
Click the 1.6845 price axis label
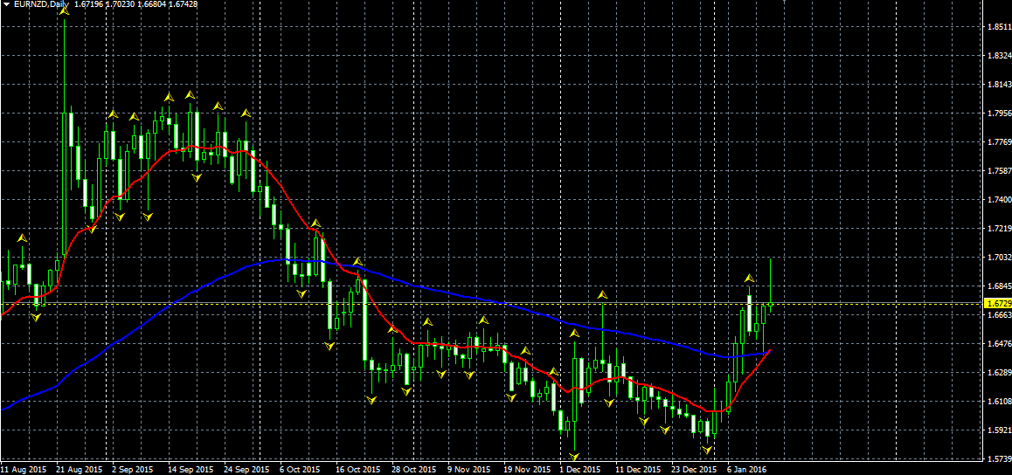[998, 286]
